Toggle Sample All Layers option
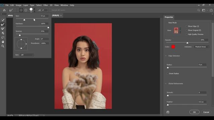The width and height of the screenshot is (214, 120). click(58, 10)
